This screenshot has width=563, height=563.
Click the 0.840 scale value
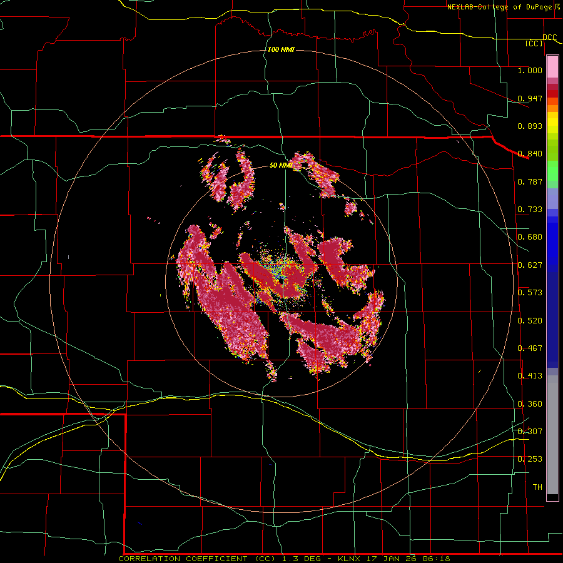coord(530,154)
